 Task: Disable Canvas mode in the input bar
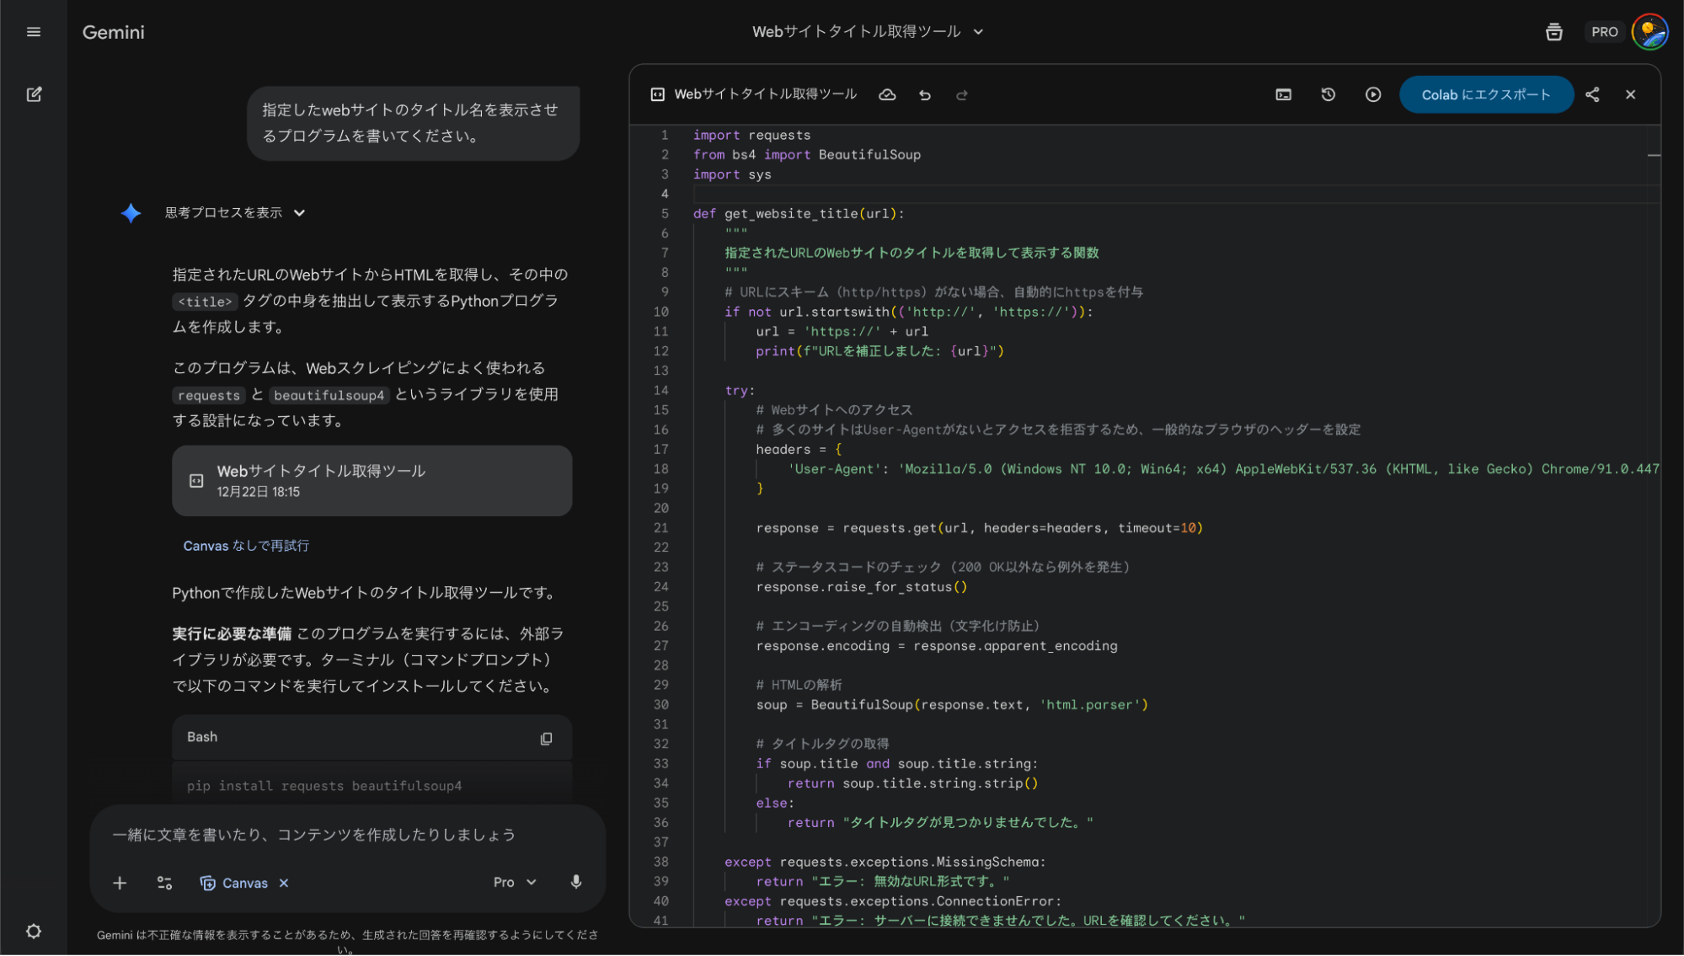(284, 883)
